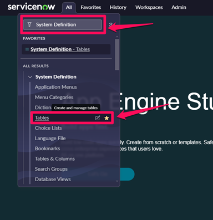Click the list icon beside System Definition favorite
Screen dimensions: 213x220
(x=27, y=49)
